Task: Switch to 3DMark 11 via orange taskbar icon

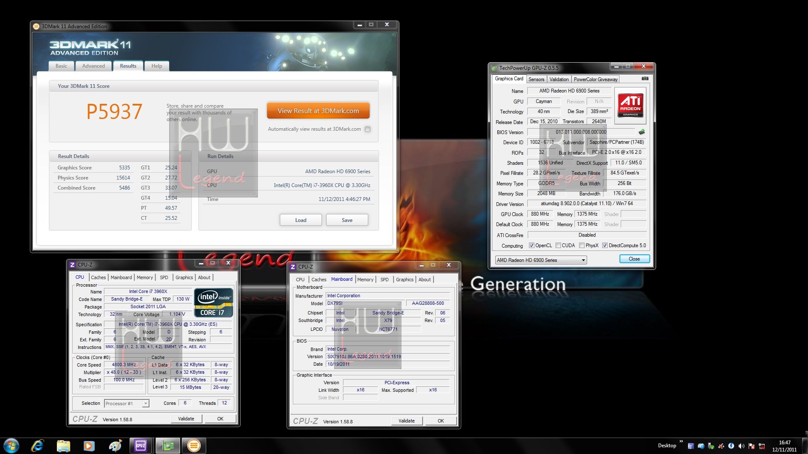Action: (194, 446)
